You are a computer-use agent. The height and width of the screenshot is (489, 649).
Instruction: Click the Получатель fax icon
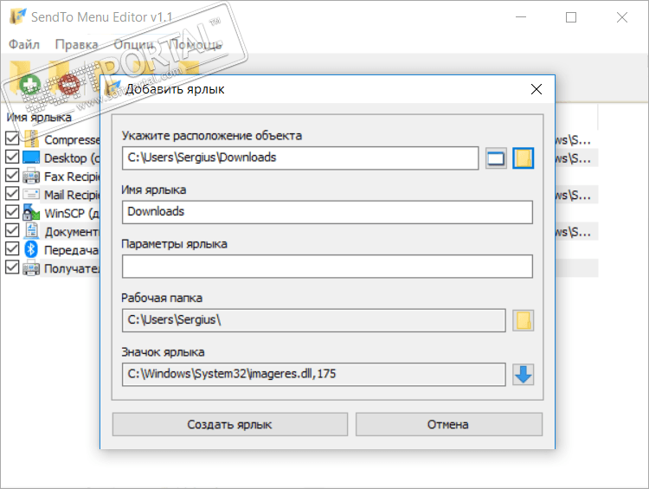click(31, 268)
